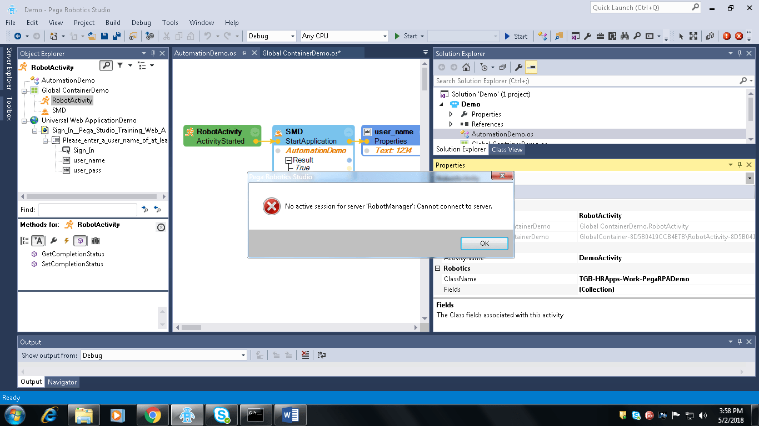Click the Object Explorer filter funnel icon
This screenshot has height=426, width=759.
120,65
